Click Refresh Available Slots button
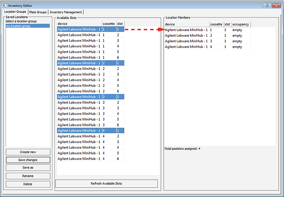This screenshot has width=284, height=197. [x=106, y=184]
